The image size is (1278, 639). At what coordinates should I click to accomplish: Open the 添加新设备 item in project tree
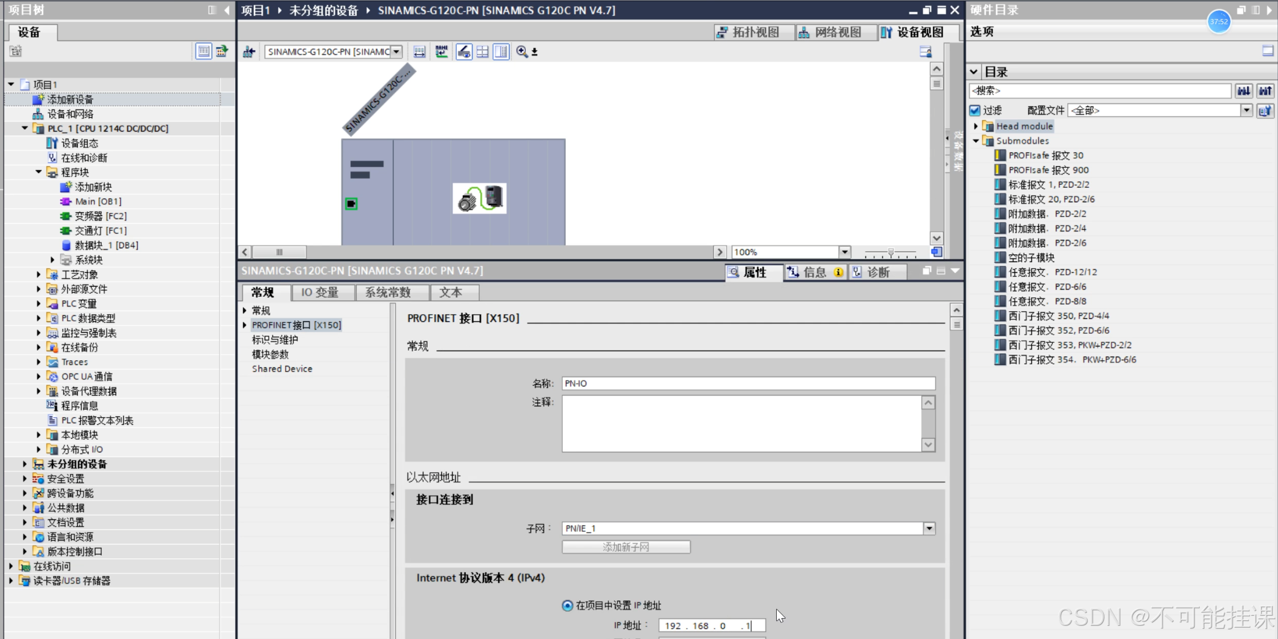(70, 99)
